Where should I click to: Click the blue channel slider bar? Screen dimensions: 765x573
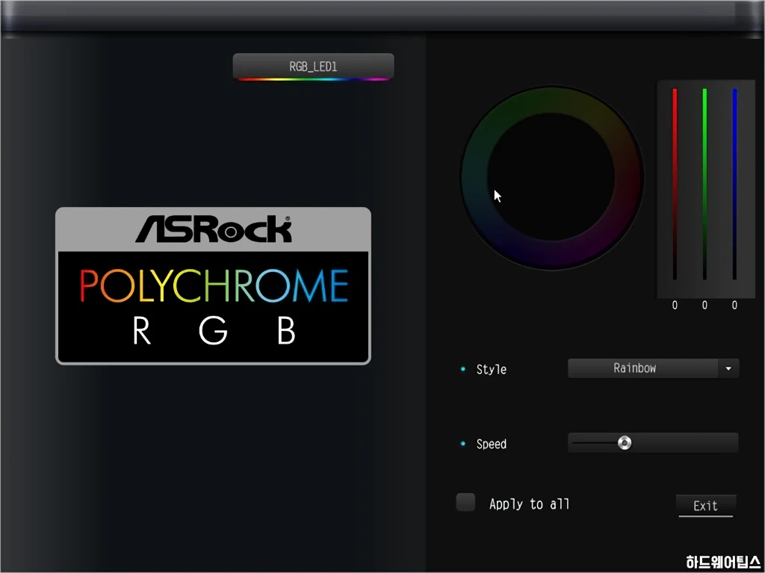click(735, 184)
